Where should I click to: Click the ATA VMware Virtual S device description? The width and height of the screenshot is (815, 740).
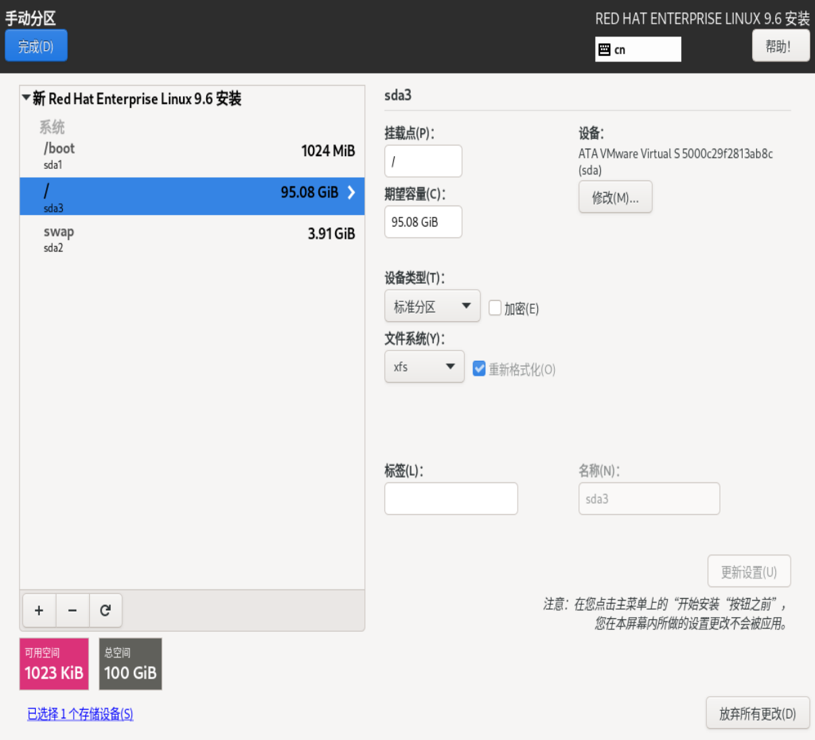coord(676,162)
